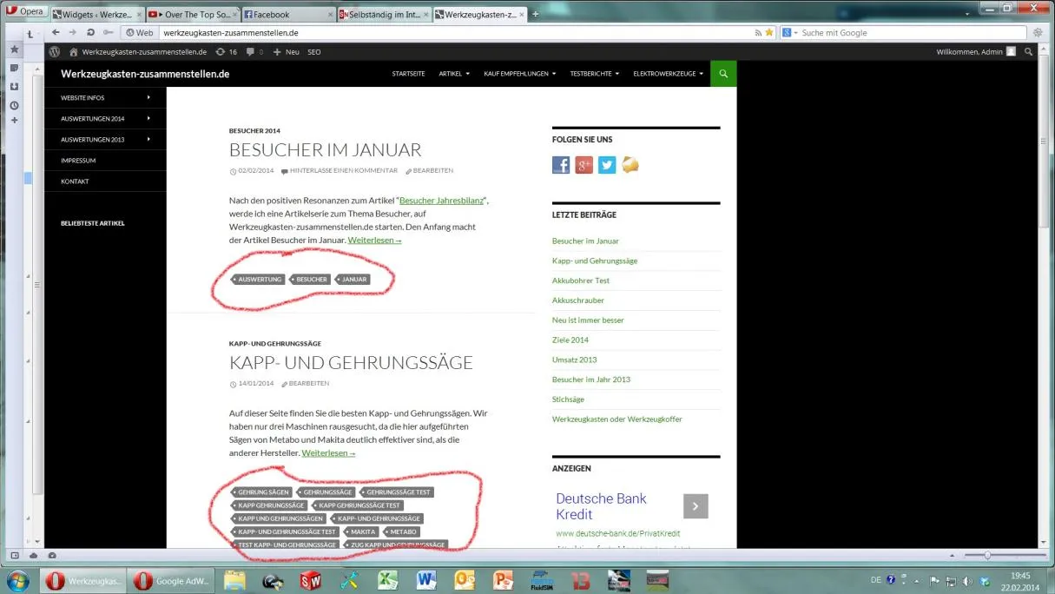Open IMPRESSUM in left sidebar
The width and height of the screenshot is (1055, 594).
tap(78, 161)
